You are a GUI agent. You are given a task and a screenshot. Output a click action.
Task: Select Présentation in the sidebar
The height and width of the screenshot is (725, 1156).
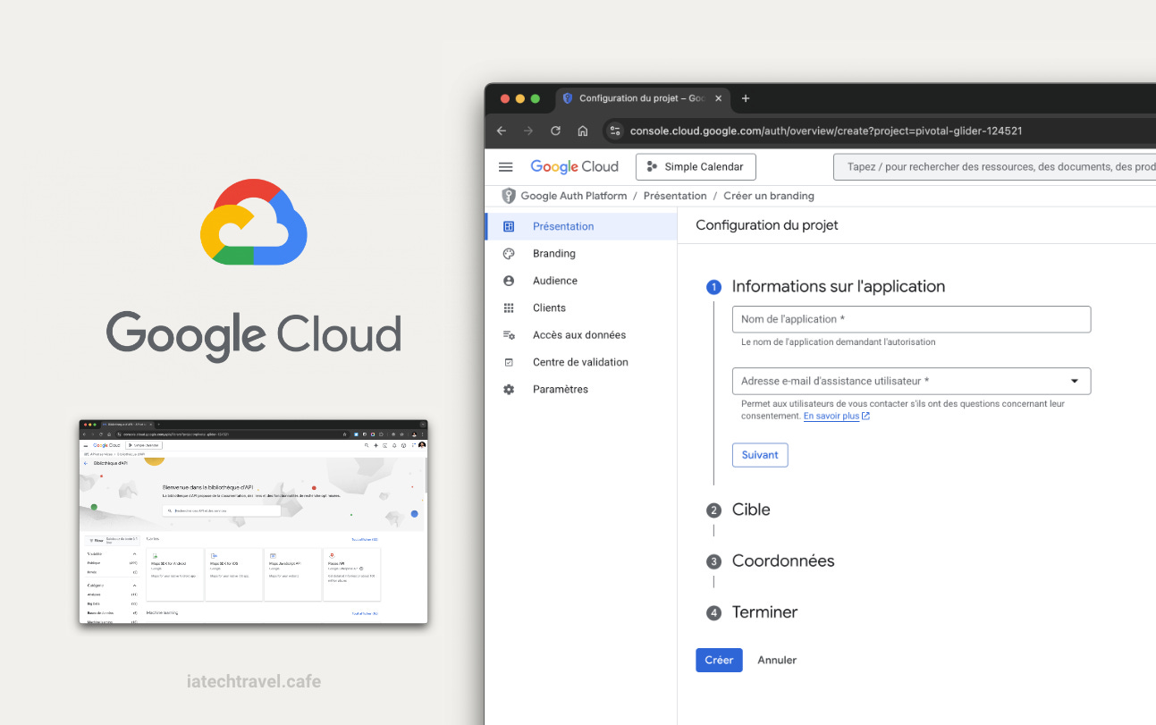coord(581,226)
